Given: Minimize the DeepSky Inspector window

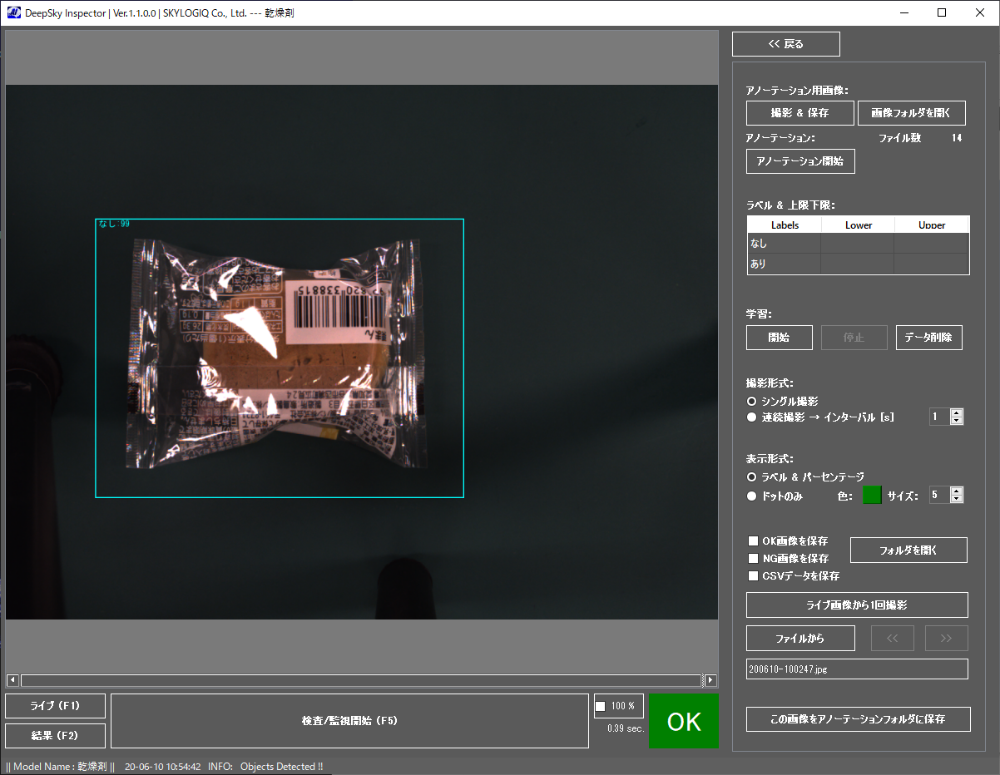Looking at the screenshot, I should click(x=903, y=12).
